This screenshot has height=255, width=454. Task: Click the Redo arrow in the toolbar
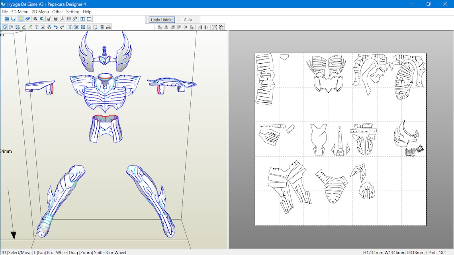pyautogui.click(x=62, y=27)
